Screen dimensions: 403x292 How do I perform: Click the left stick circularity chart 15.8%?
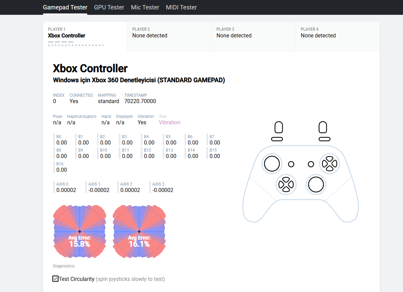coord(80,231)
